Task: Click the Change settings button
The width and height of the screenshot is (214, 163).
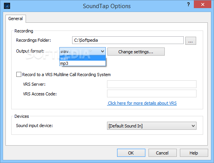Action: [x=136, y=52]
